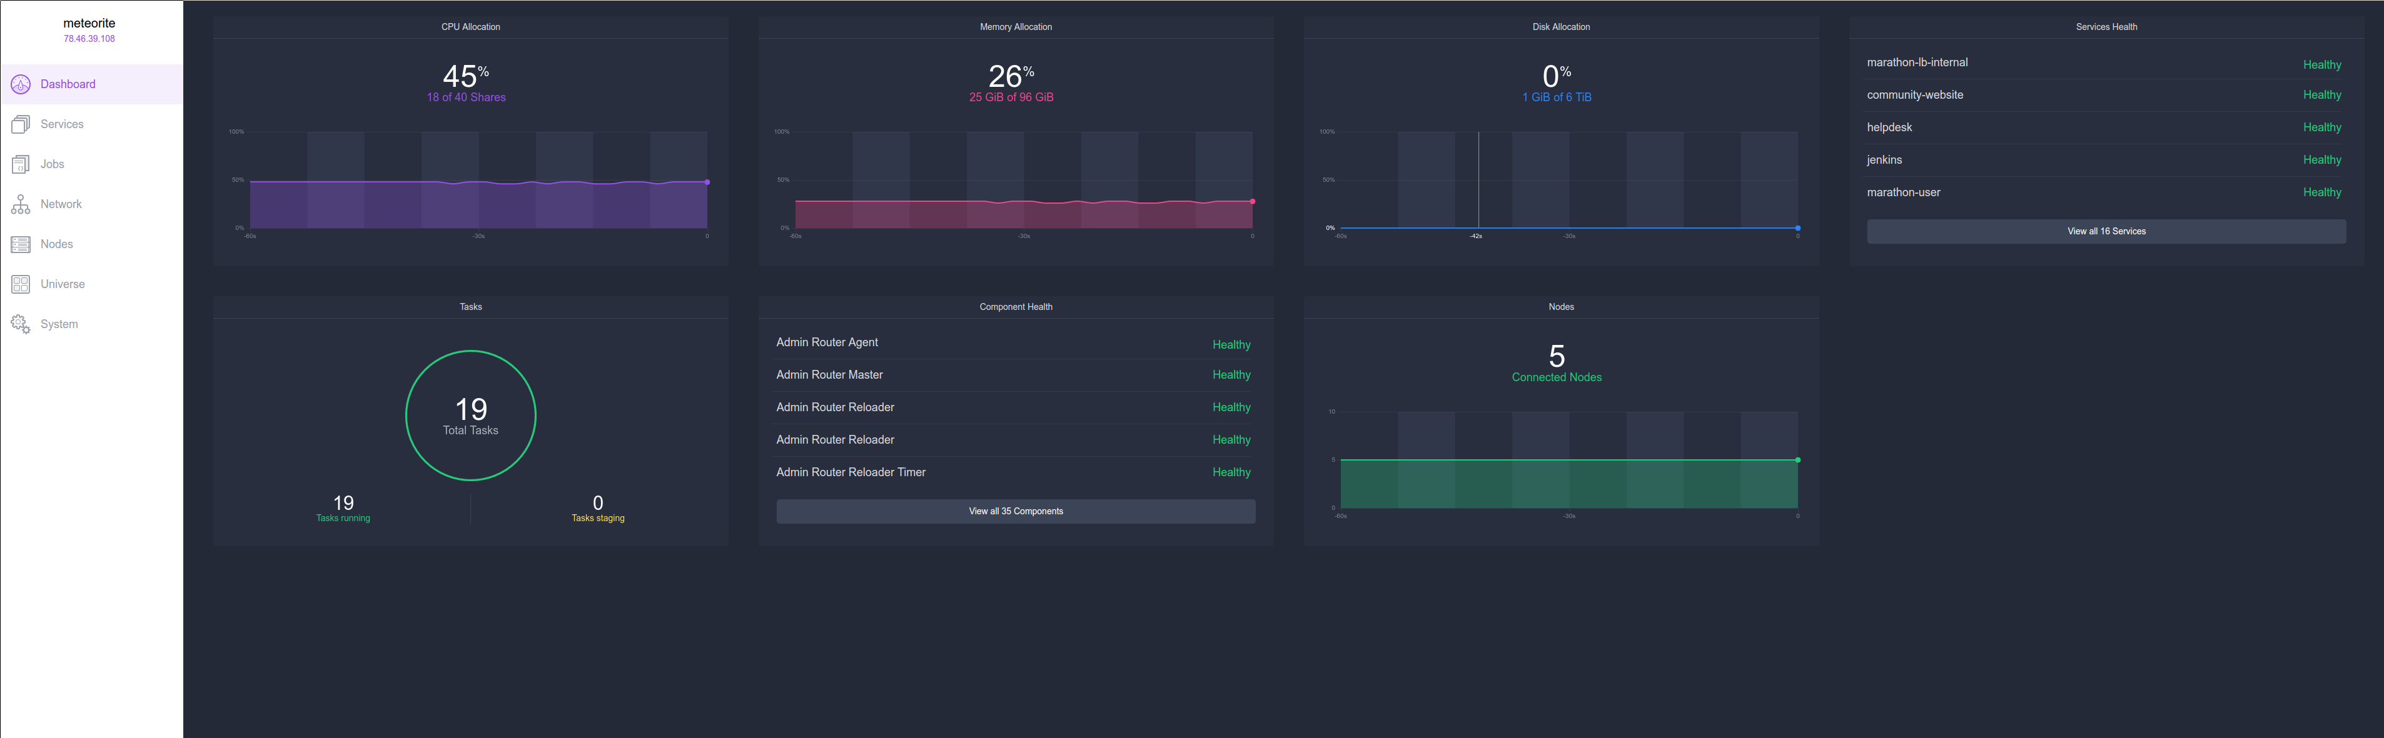Click the IP address 78.46.39.108
The width and height of the screenshot is (2384, 738).
tap(89, 39)
